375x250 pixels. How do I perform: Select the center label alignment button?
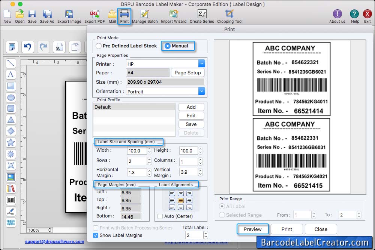[181, 200]
